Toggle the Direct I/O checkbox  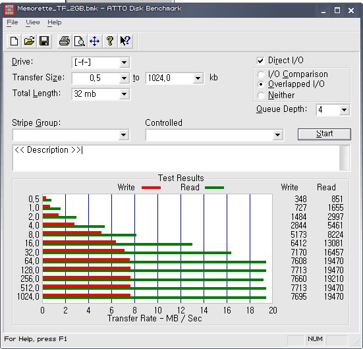click(260, 61)
